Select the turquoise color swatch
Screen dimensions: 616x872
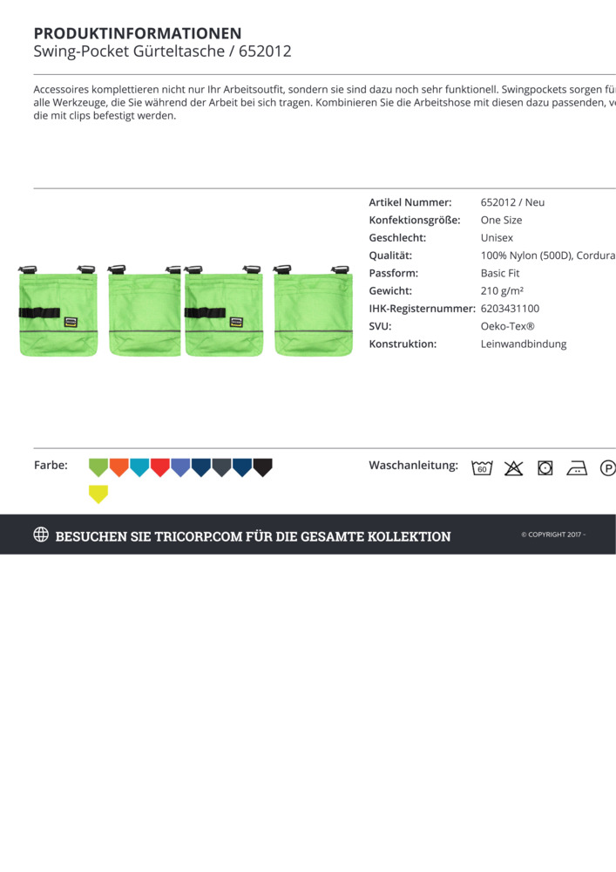pyautogui.click(x=139, y=467)
